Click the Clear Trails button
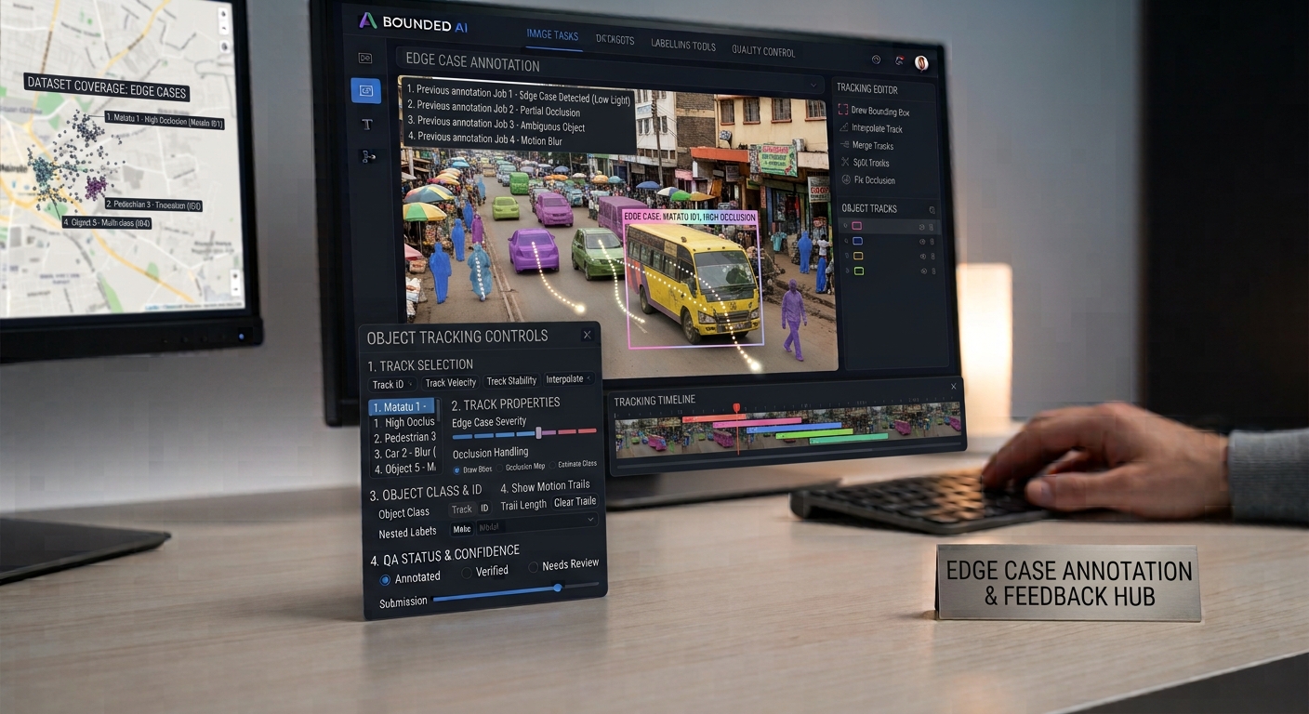The height and width of the screenshot is (714, 1309). tap(575, 502)
